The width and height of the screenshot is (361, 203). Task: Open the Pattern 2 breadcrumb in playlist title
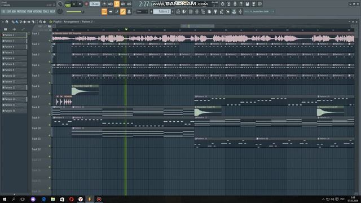(x=87, y=22)
